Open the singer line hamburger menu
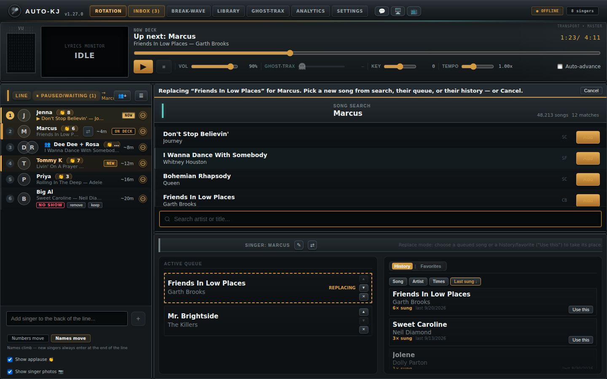607x379 pixels. (x=141, y=96)
